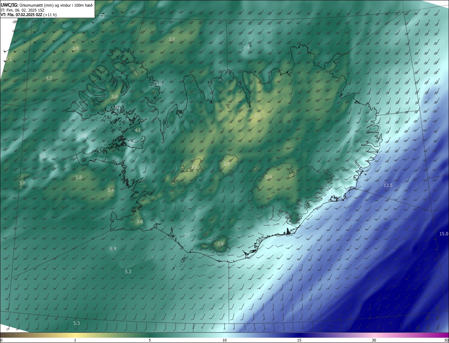Click the 4.1 value label on the map
The height and width of the screenshot is (343, 449).
coord(138,130)
